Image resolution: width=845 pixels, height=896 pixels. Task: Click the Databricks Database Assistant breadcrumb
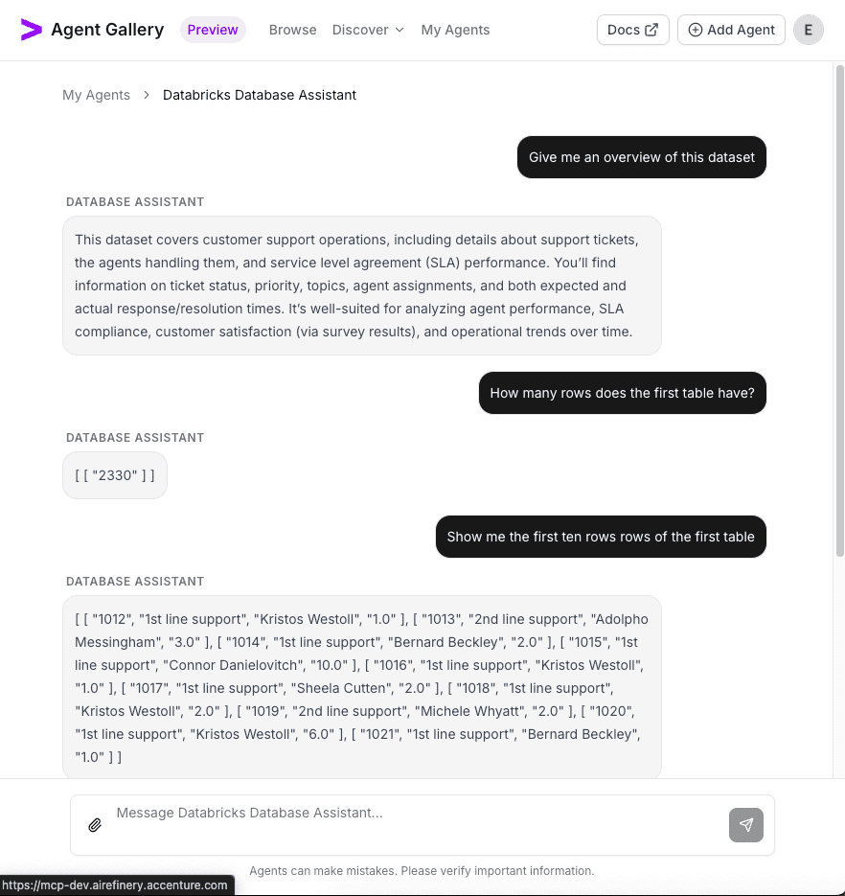(x=260, y=95)
